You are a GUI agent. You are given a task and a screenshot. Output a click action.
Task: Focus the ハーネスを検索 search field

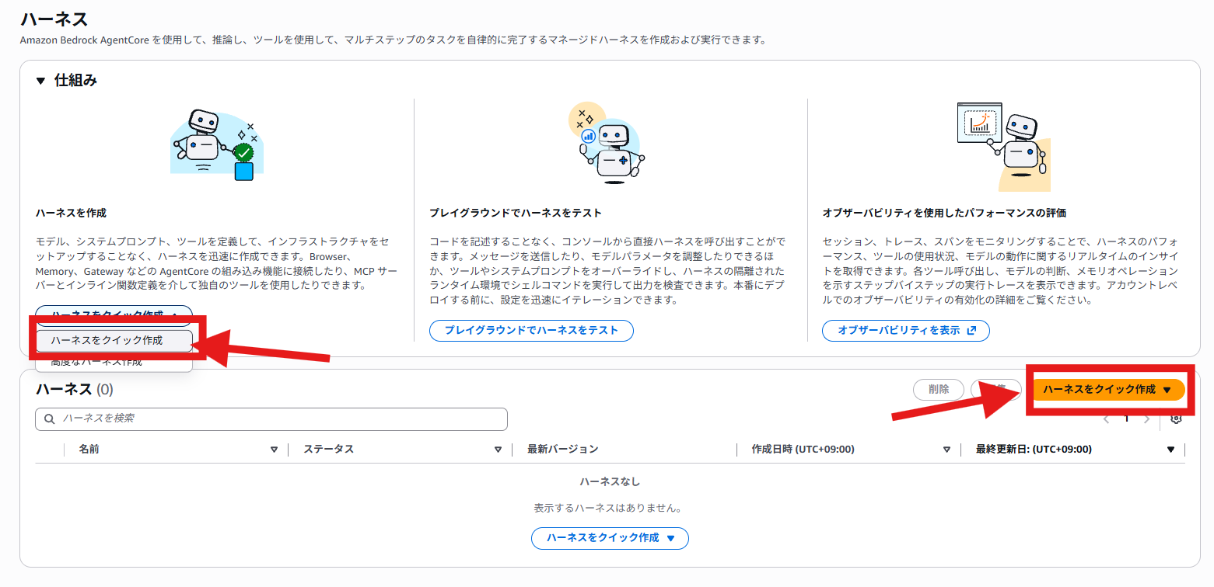coord(271,419)
